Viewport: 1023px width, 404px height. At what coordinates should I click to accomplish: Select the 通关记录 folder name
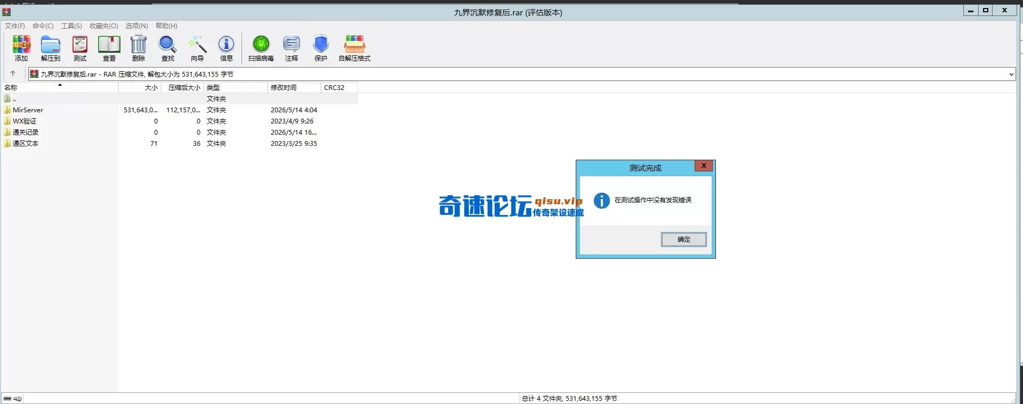pos(26,132)
